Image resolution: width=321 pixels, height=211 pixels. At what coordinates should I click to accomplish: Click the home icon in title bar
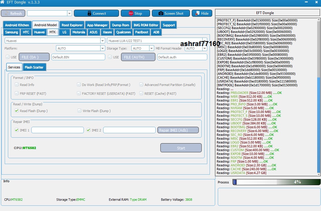pyautogui.click(x=2, y=2)
